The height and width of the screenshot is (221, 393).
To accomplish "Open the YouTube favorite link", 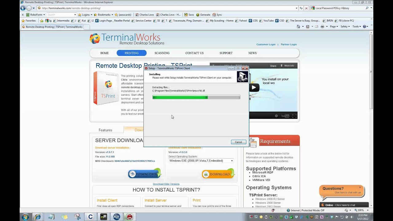I will coord(267,21).
